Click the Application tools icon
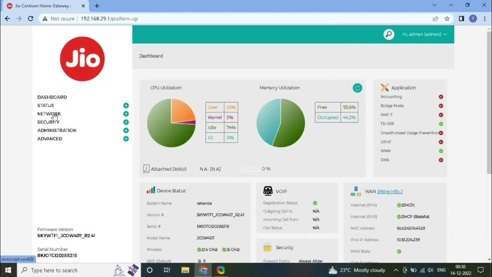This screenshot has height=277, width=492. coord(385,88)
